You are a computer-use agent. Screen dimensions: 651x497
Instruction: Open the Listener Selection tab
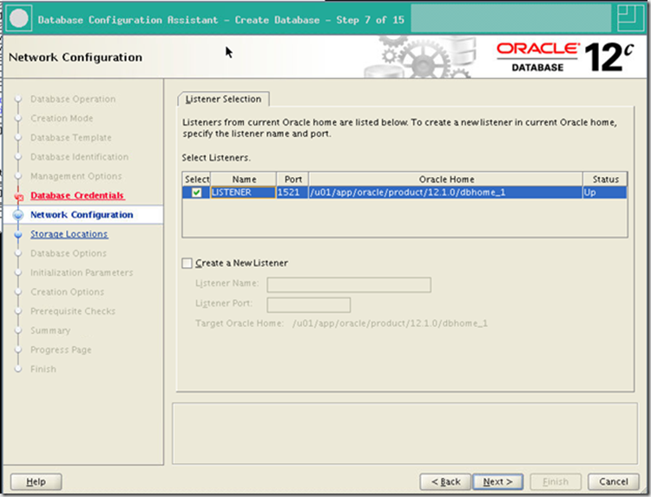click(x=223, y=99)
